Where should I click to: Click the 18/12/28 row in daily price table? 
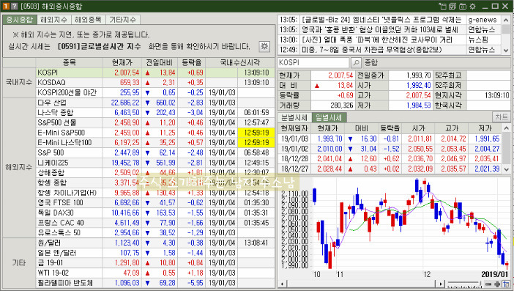(390, 159)
